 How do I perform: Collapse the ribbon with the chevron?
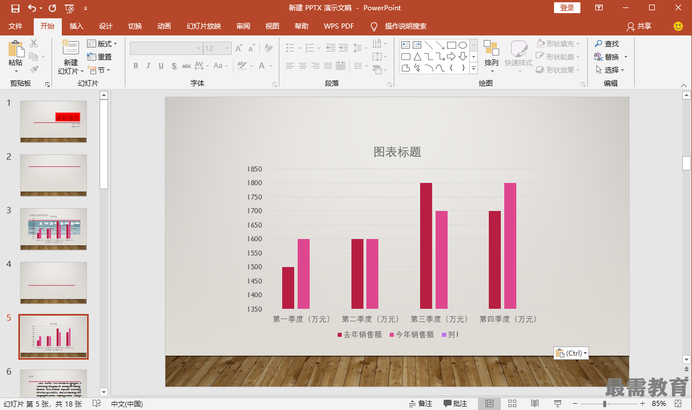683,85
